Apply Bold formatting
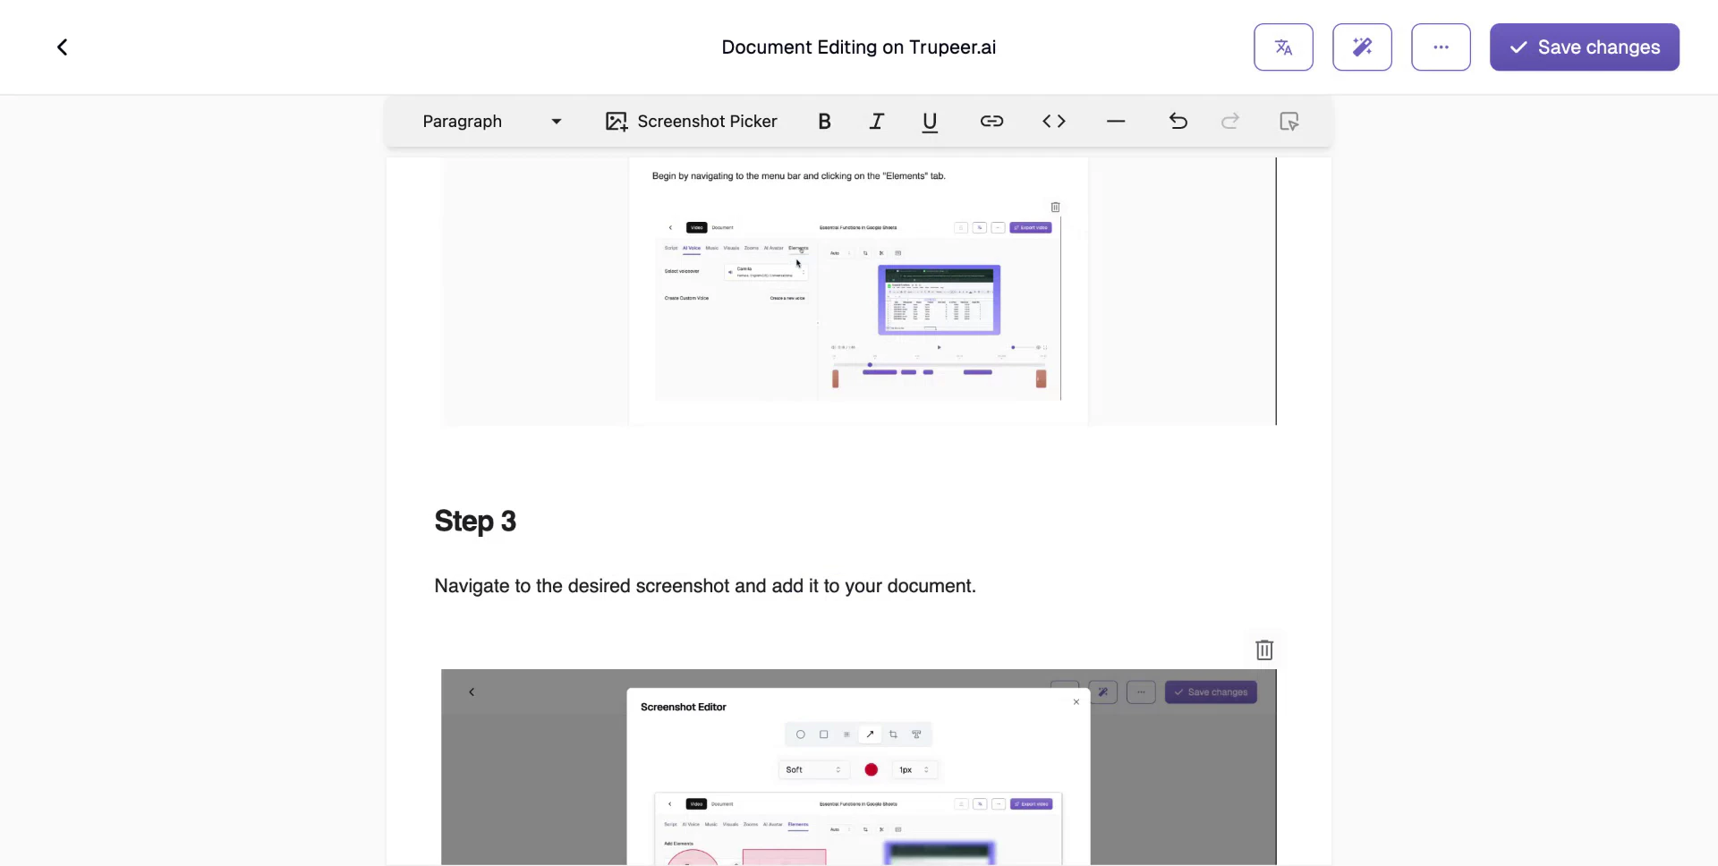The height and width of the screenshot is (866, 1718). [x=824, y=122]
